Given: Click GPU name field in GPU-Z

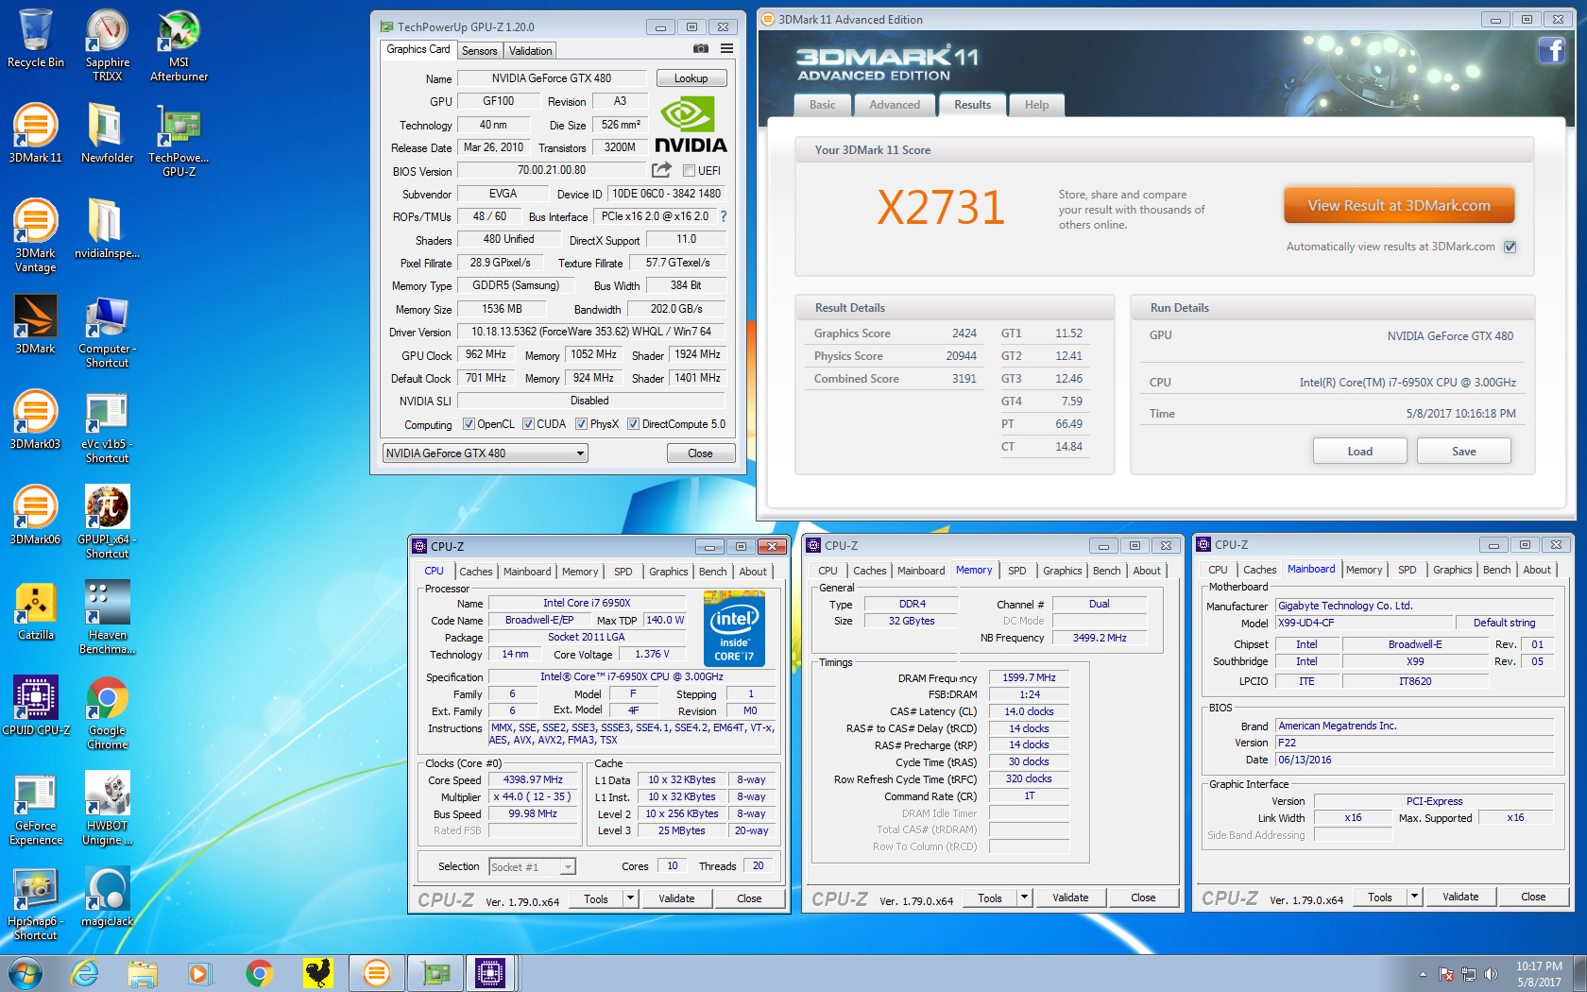Looking at the screenshot, I should [x=552, y=78].
